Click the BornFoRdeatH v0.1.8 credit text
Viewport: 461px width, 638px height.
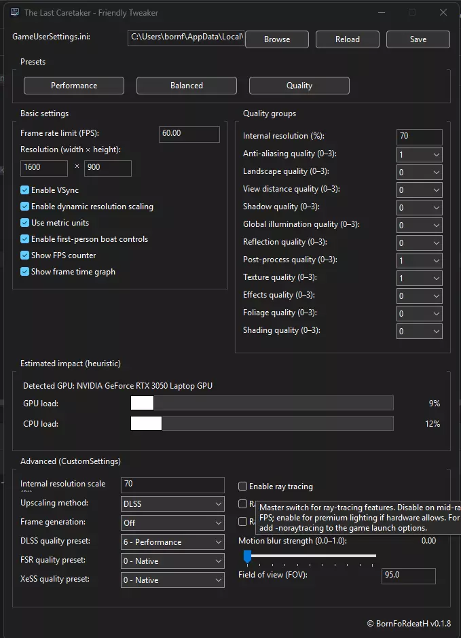(x=409, y=623)
